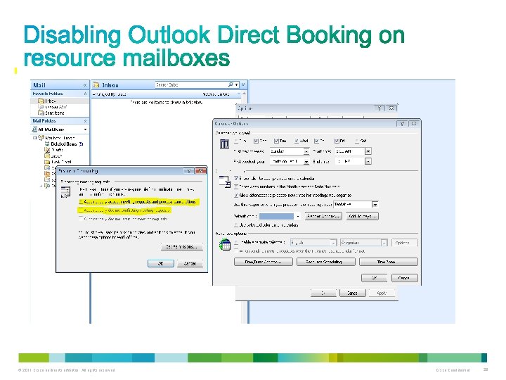The image size is (506, 380).
Task: Expand the query builder chevron beside search
Action: 243,84
